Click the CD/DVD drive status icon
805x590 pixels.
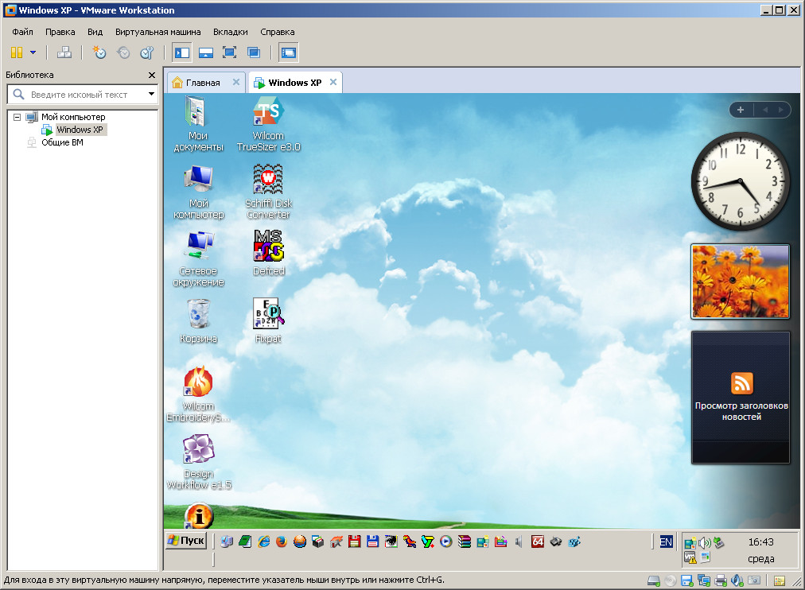click(671, 580)
